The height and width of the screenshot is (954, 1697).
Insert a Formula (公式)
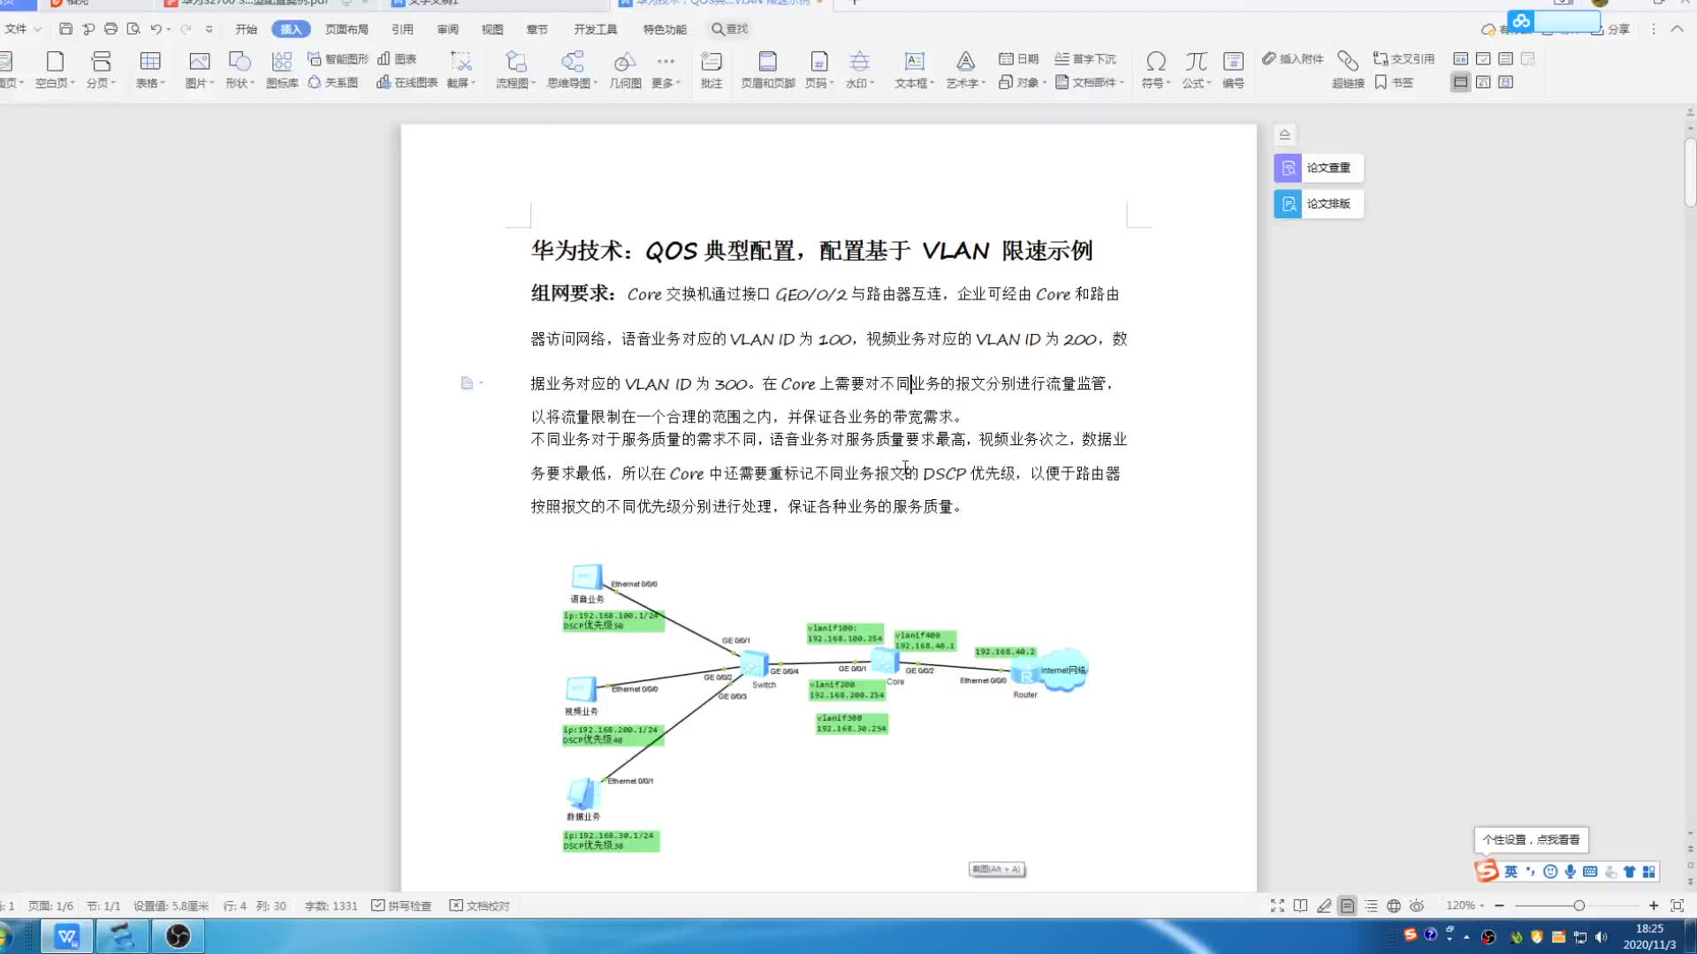coord(1196,70)
